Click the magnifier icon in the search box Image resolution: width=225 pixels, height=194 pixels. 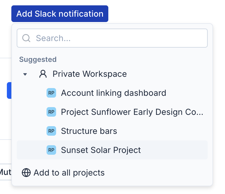coord(26,38)
